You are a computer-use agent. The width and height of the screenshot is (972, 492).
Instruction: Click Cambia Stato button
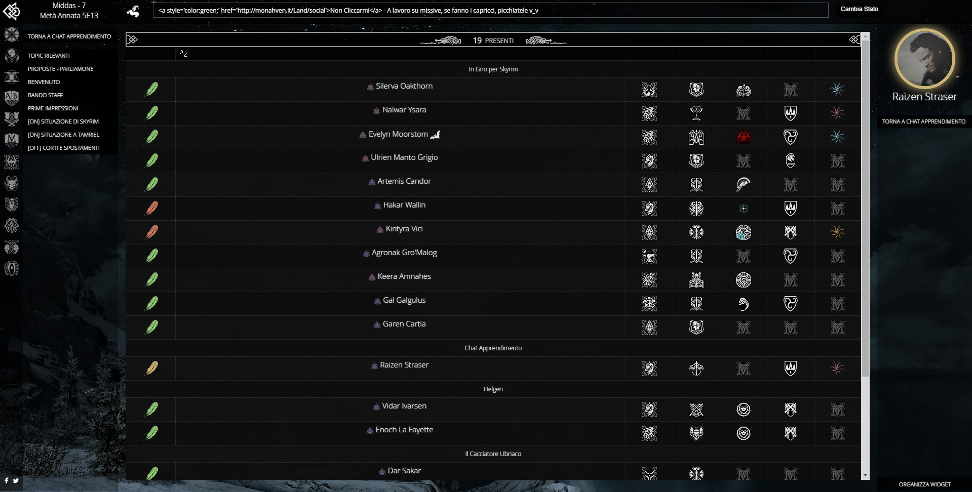859,9
